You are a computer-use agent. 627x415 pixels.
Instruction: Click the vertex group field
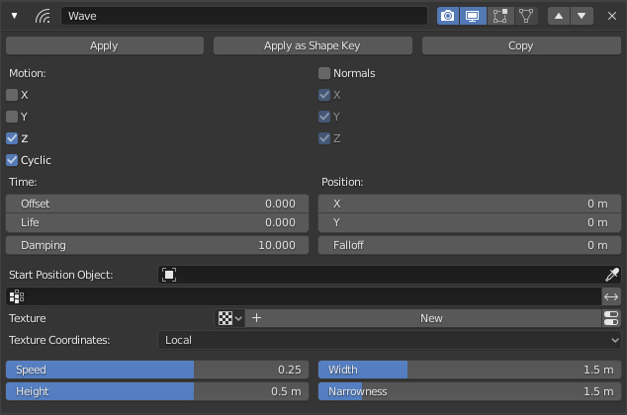coord(304,296)
